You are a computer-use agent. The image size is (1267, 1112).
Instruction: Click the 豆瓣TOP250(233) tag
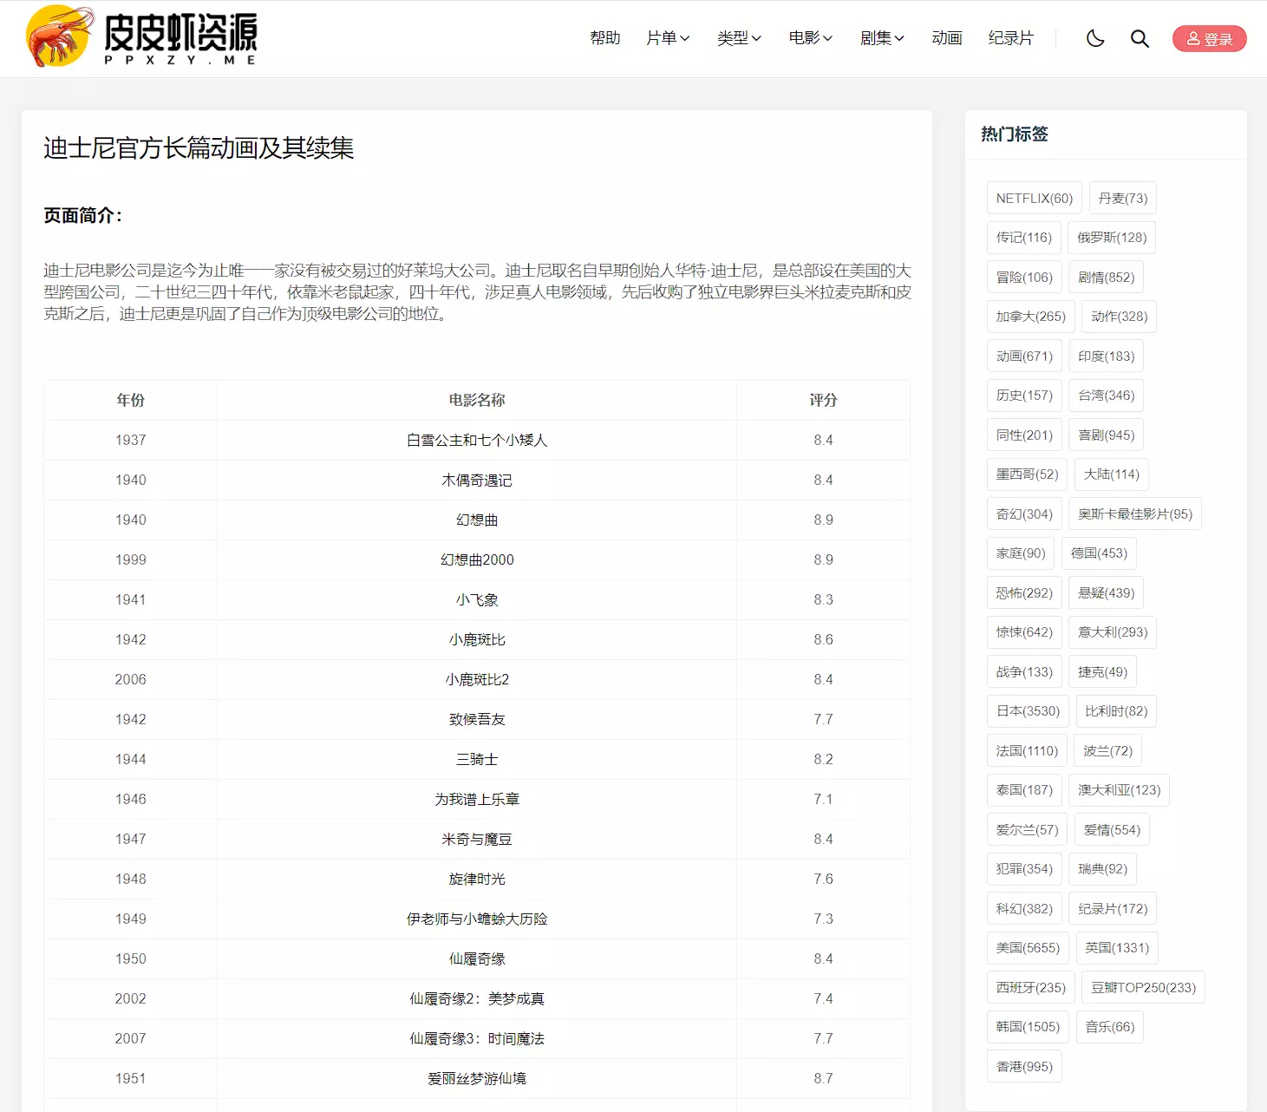pos(1142,988)
